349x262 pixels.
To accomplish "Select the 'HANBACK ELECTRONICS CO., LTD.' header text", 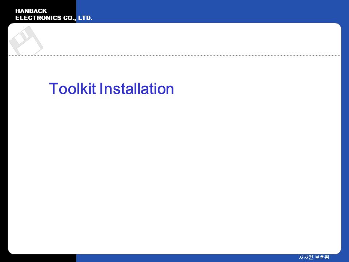I will 54,15.
